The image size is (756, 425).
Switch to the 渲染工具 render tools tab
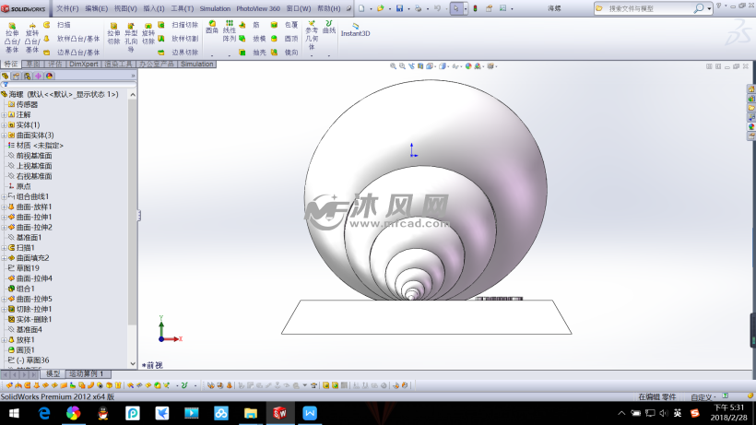click(119, 65)
